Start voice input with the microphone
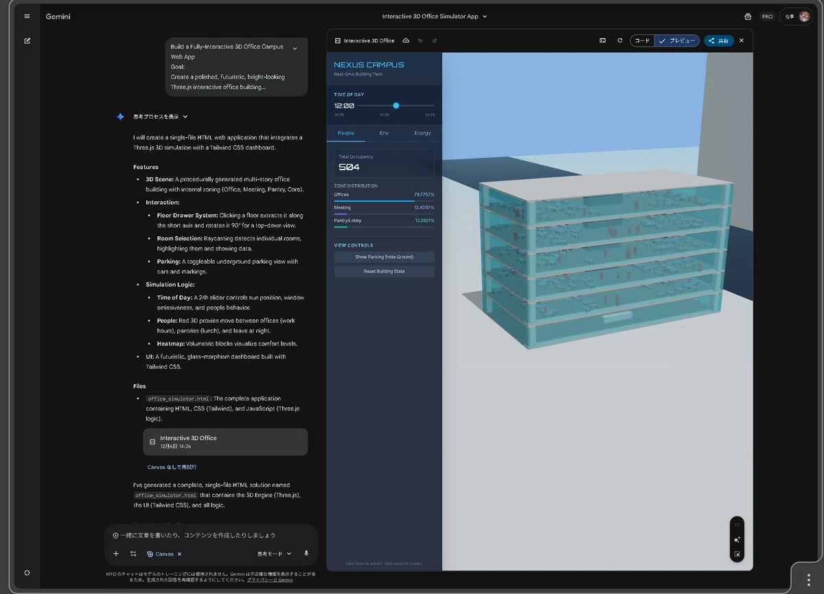 click(306, 553)
